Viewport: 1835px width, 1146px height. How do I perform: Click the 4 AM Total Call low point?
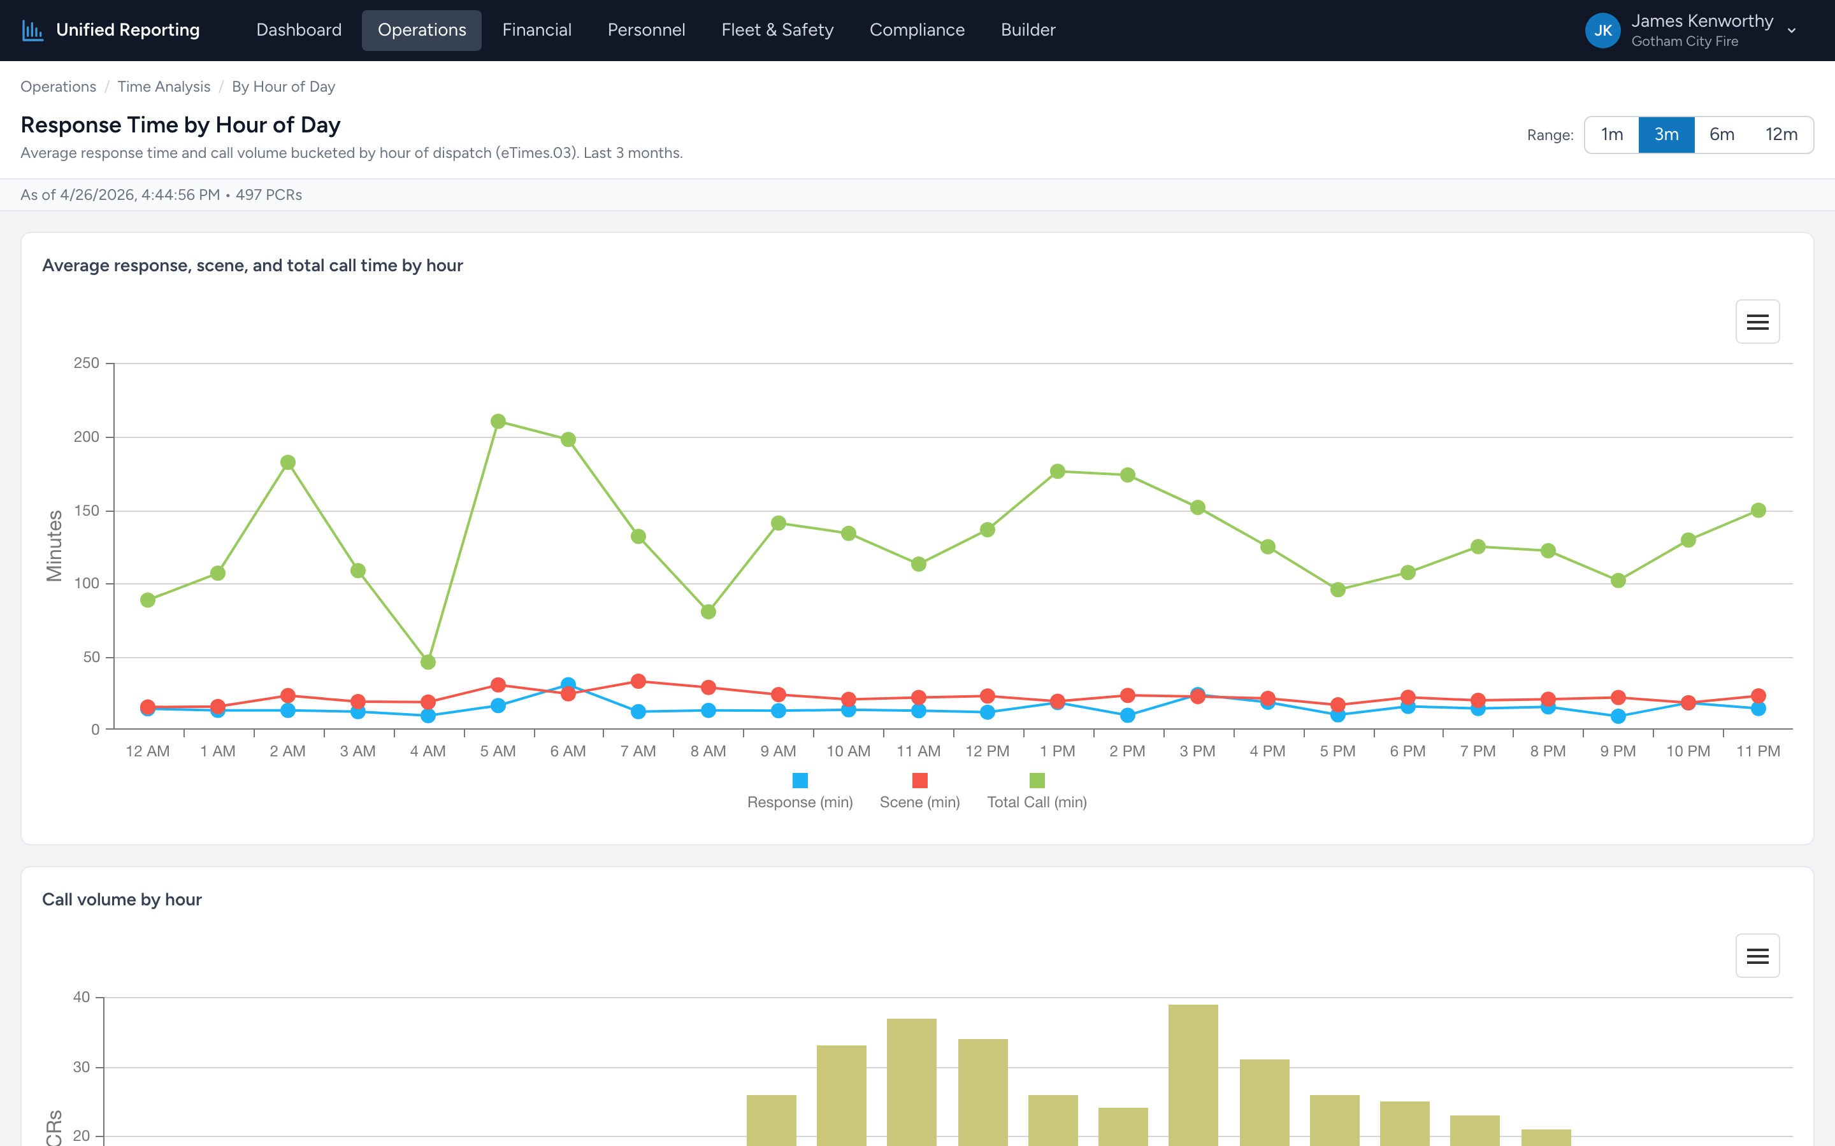coord(428,662)
